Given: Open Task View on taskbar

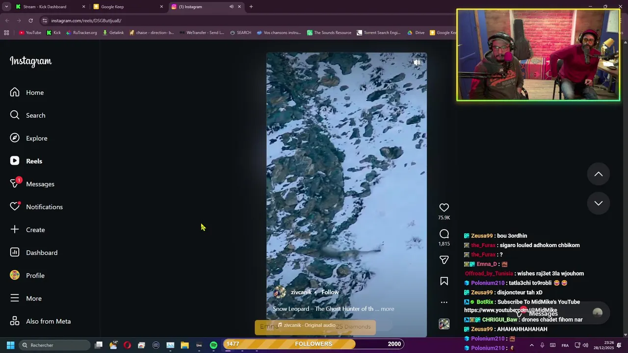Looking at the screenshot, I should point(99,345).
